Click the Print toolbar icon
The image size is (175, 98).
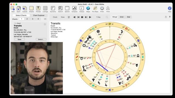(108, 8)
